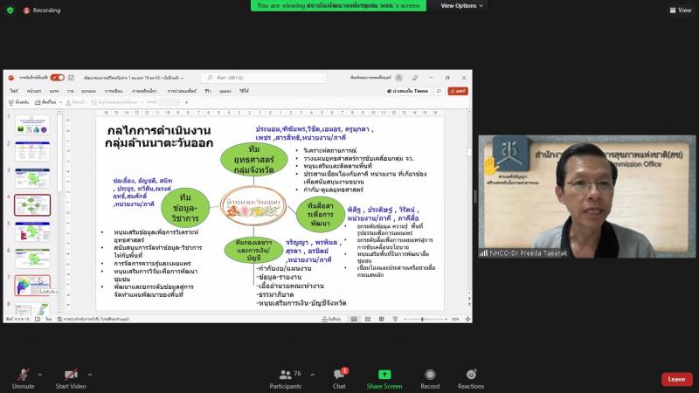Adjust the PowerPoint zoom slider
Image resolution: width=699 pixels, height=393 pixels.
pyautogui.click(x=422, y=319)
